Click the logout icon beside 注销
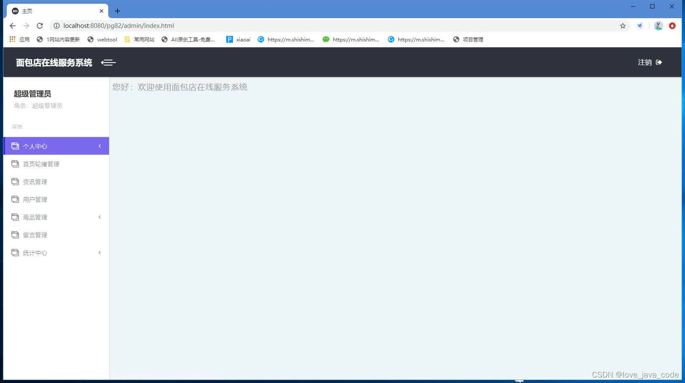Viewport: 685px width, 383px height. (x=658, y=62)
